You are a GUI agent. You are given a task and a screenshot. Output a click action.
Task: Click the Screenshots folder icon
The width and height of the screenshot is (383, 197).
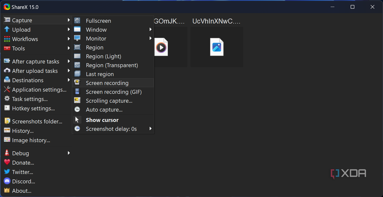click(x=7, y=121)
